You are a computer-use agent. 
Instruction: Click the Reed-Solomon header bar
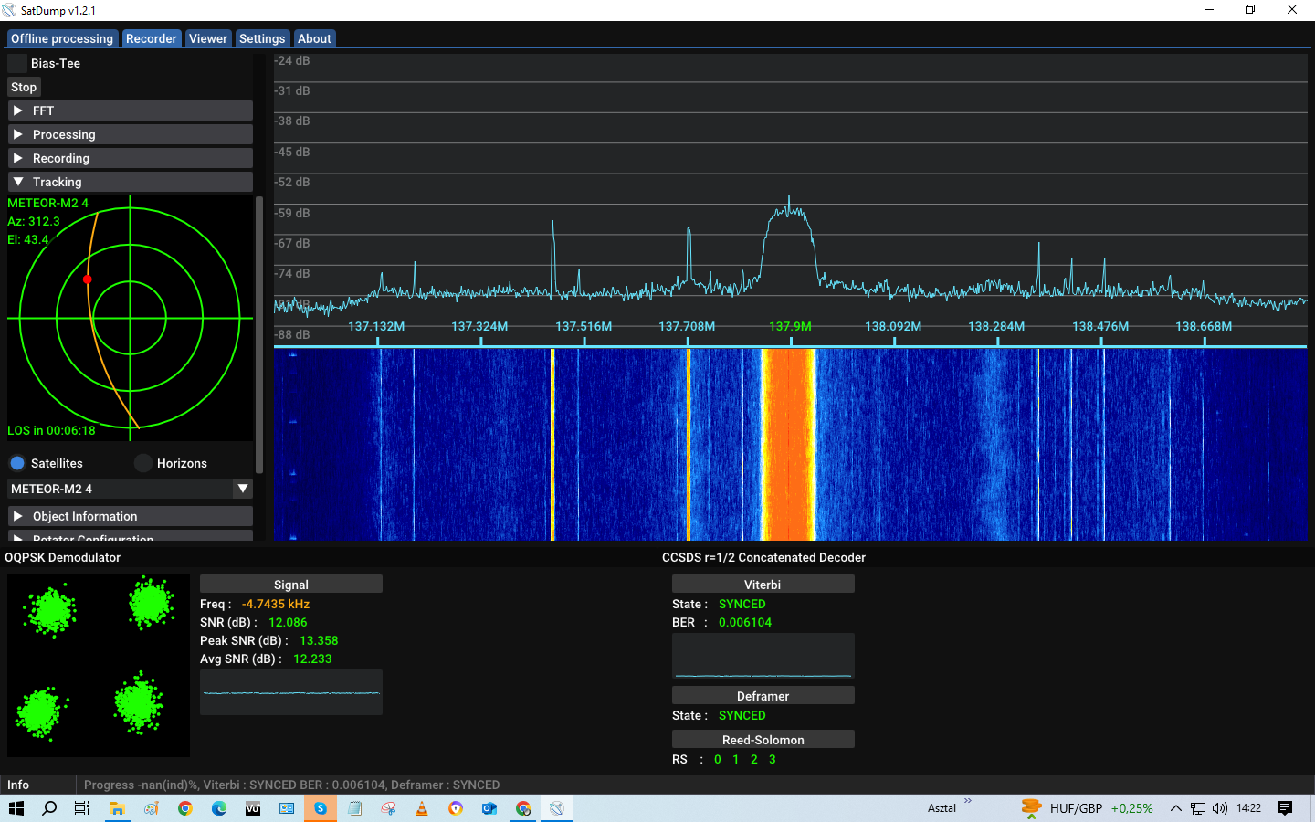pyautogui.click(x=763, y=740)
